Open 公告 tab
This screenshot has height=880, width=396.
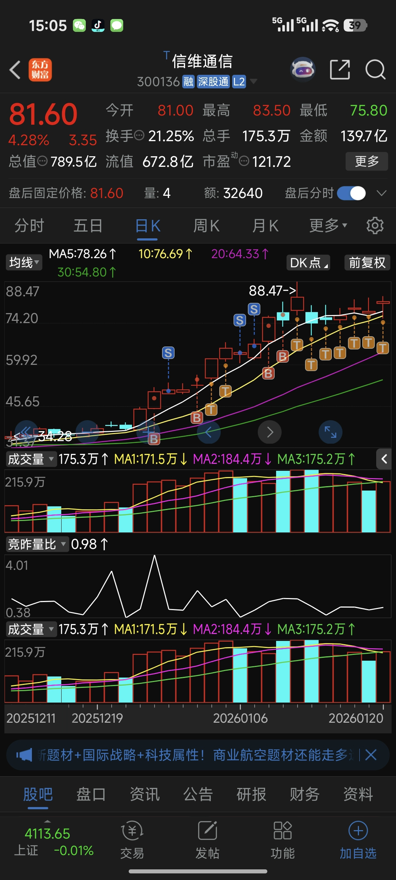[198, 794]
